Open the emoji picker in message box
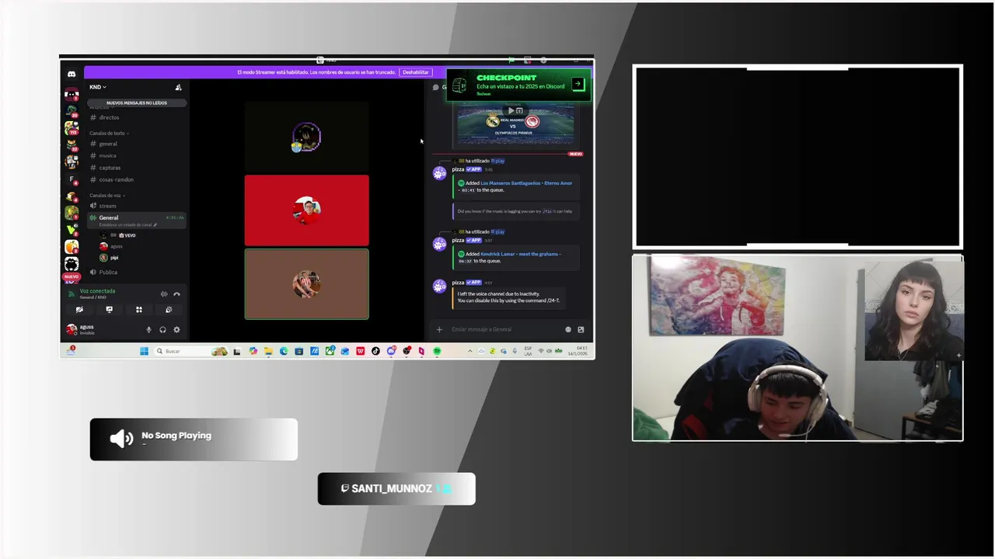995x559 pixels. click(x=568, y=329)
